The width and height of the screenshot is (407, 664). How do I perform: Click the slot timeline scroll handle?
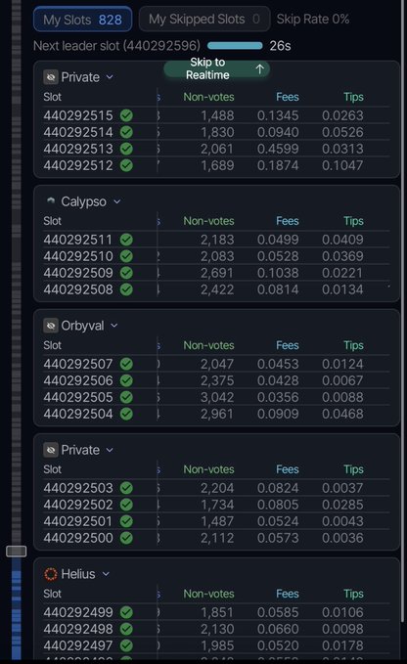click(x=16, y=551)
